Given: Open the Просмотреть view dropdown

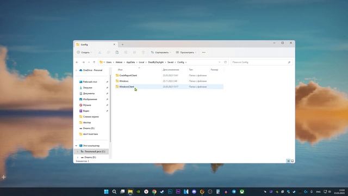Looking at the screenshot, I should (x=186, y=52).
